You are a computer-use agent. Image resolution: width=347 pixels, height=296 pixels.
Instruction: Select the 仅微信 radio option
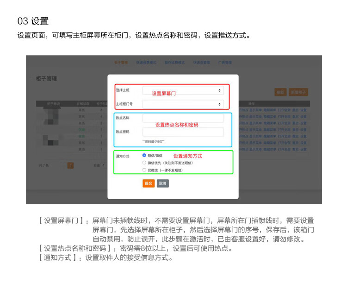click(x=144, y=170)
